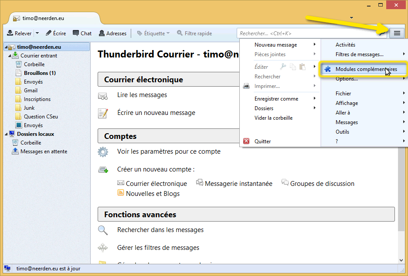The image size is (408, 276).
Task: Click the Filtre rapide icon
Action: click(x=179, y=33)
